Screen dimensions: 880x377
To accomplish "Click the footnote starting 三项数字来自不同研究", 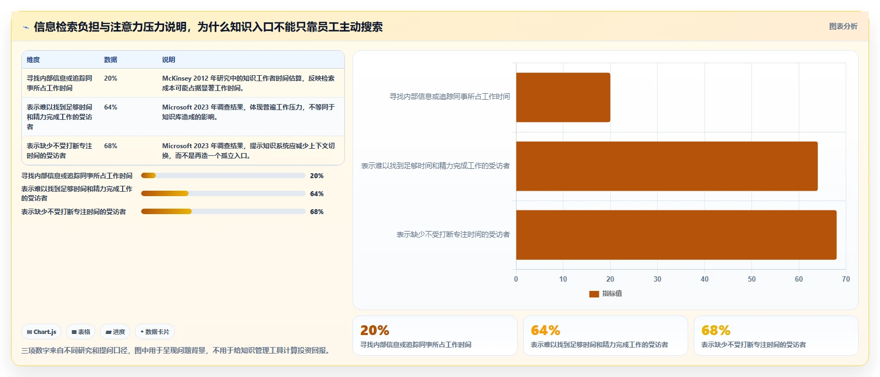I will [x=177, y=350].
